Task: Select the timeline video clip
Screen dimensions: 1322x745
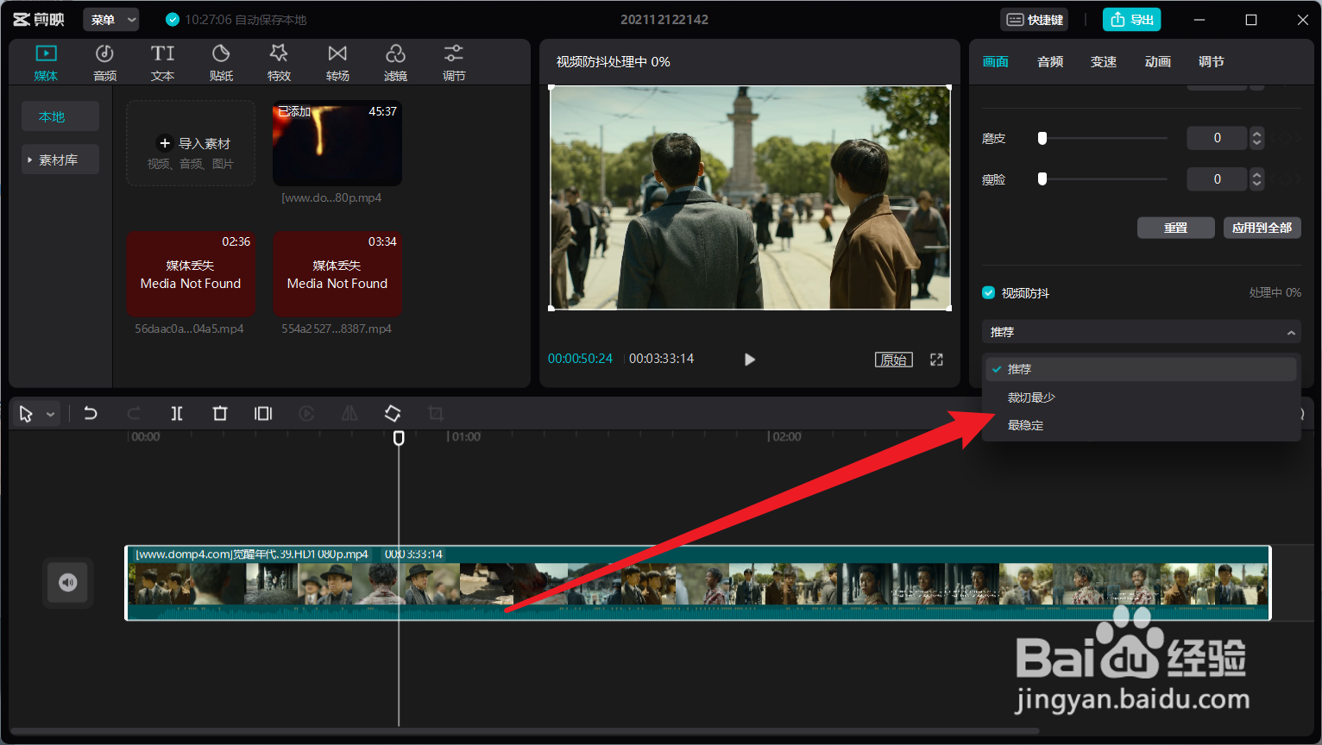Action: pos(698,583)
